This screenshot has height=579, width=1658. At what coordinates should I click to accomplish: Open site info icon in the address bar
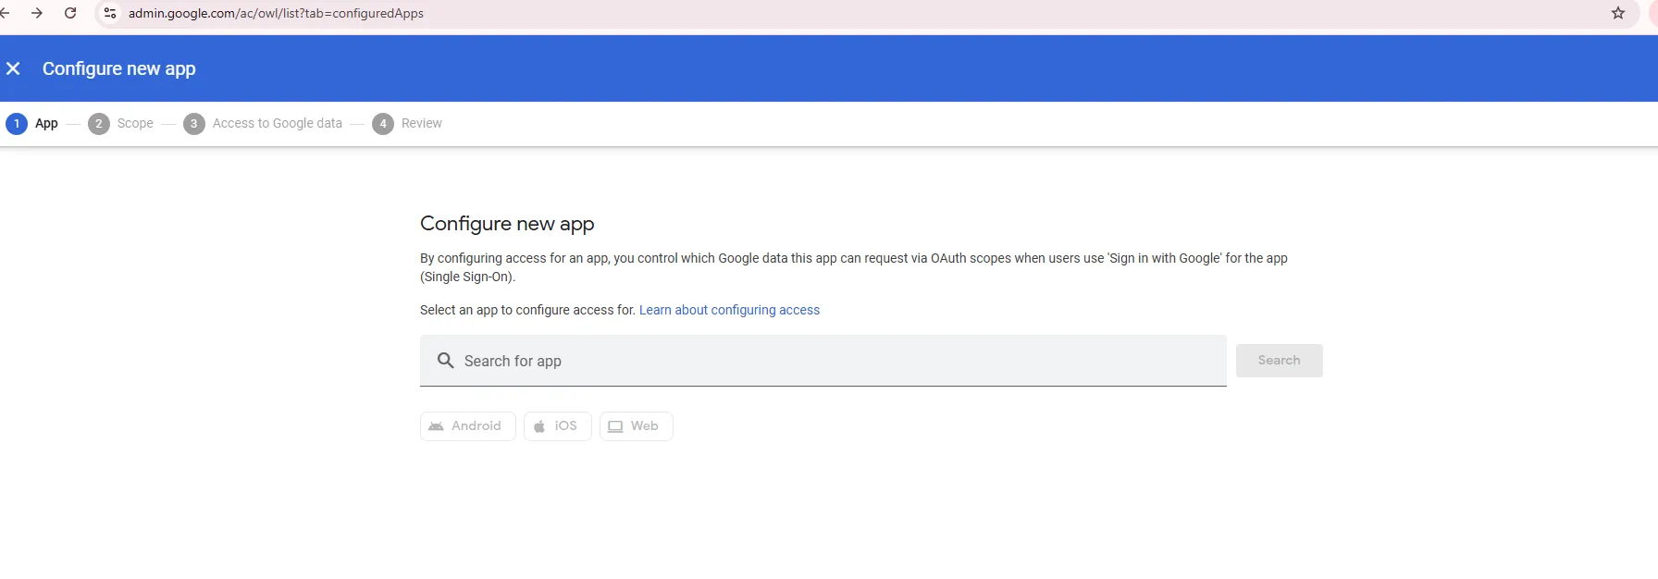110,13
